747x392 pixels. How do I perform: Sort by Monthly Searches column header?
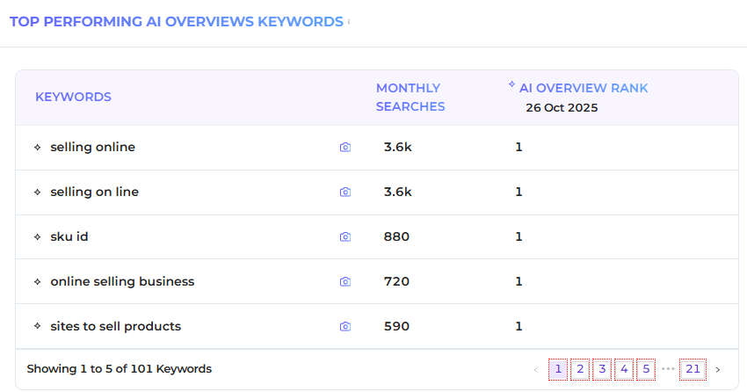tap(410, 97)
